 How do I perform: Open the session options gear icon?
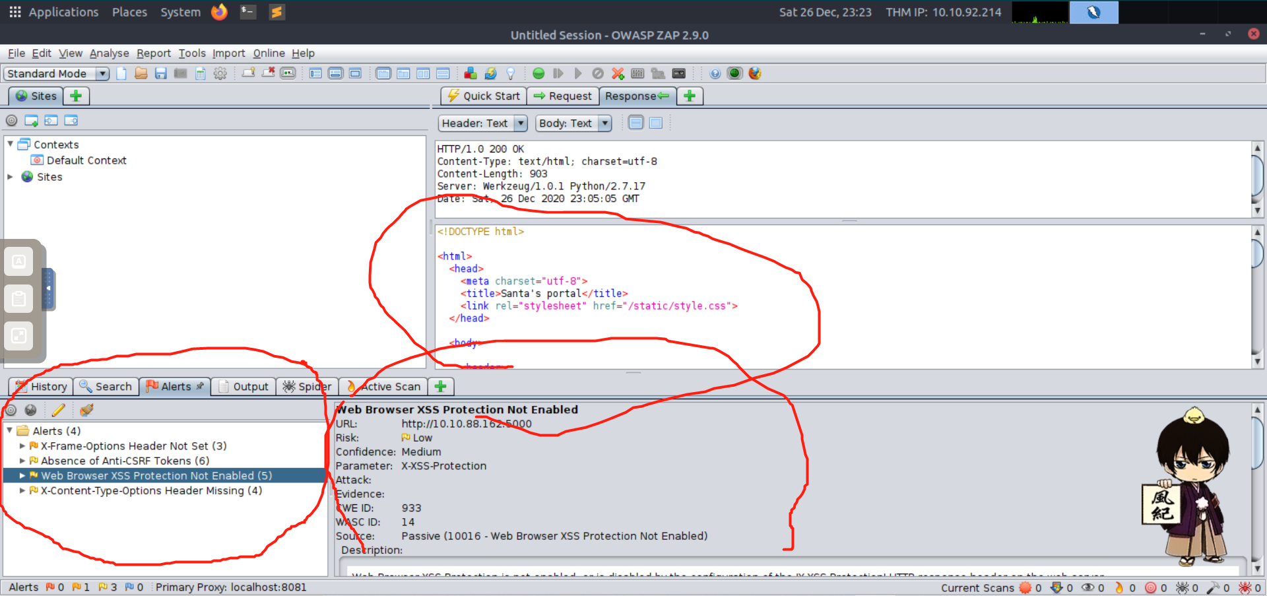click(220, 73)
